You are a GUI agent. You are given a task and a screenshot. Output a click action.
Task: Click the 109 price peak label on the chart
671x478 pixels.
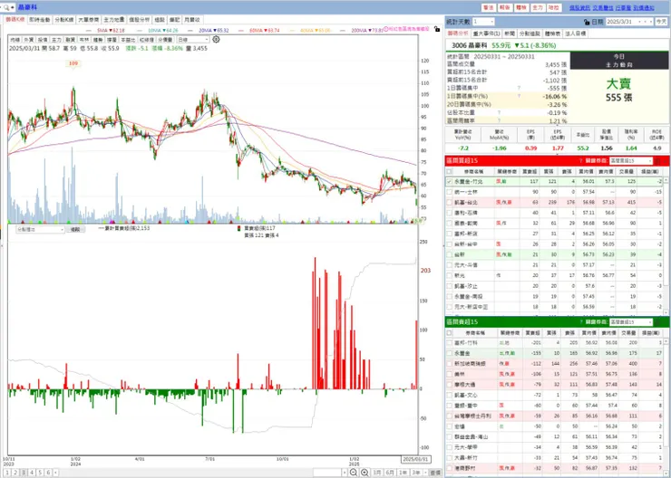pos(73,63)
